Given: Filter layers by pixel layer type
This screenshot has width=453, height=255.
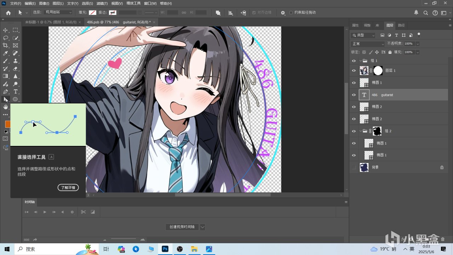Looking at the screenshot, I should click(x=383, y=35).
